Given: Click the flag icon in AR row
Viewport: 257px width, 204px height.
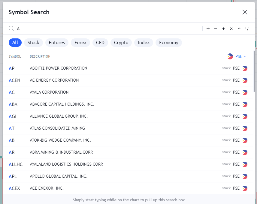Looking at the screenshot, I should click(x=245, y=152).
